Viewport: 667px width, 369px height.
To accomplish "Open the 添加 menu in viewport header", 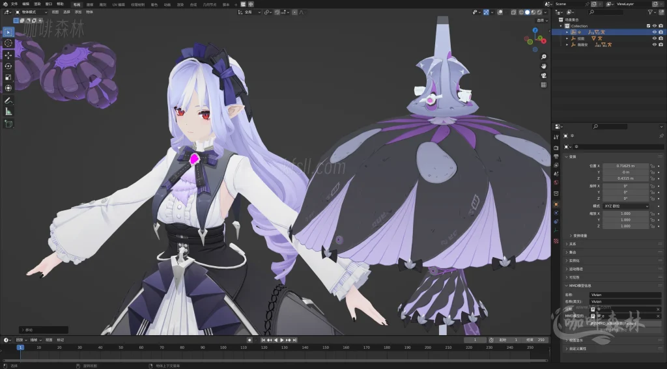I will coord(78,12).
